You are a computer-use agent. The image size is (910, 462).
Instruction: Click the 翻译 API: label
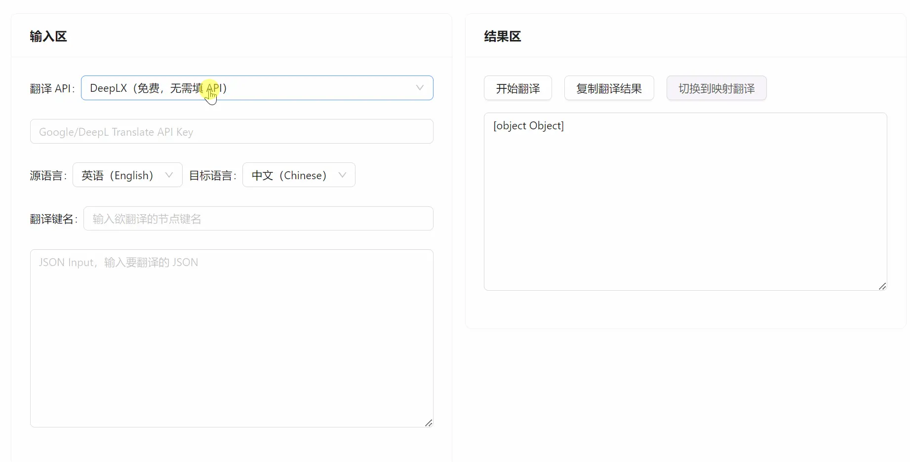(x=52, y=88)
